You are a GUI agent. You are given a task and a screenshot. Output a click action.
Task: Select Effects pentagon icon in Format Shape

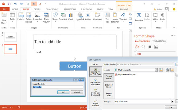click(x=143, y=46)
